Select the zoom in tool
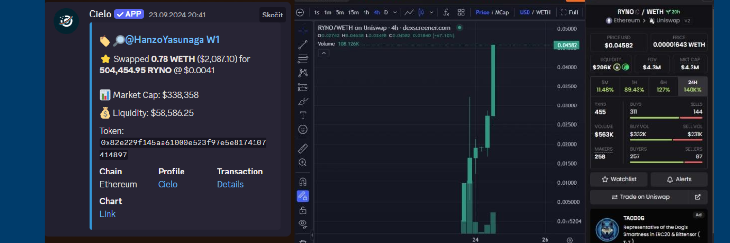The height and width of the screenshot is (243, 730). 303,162
